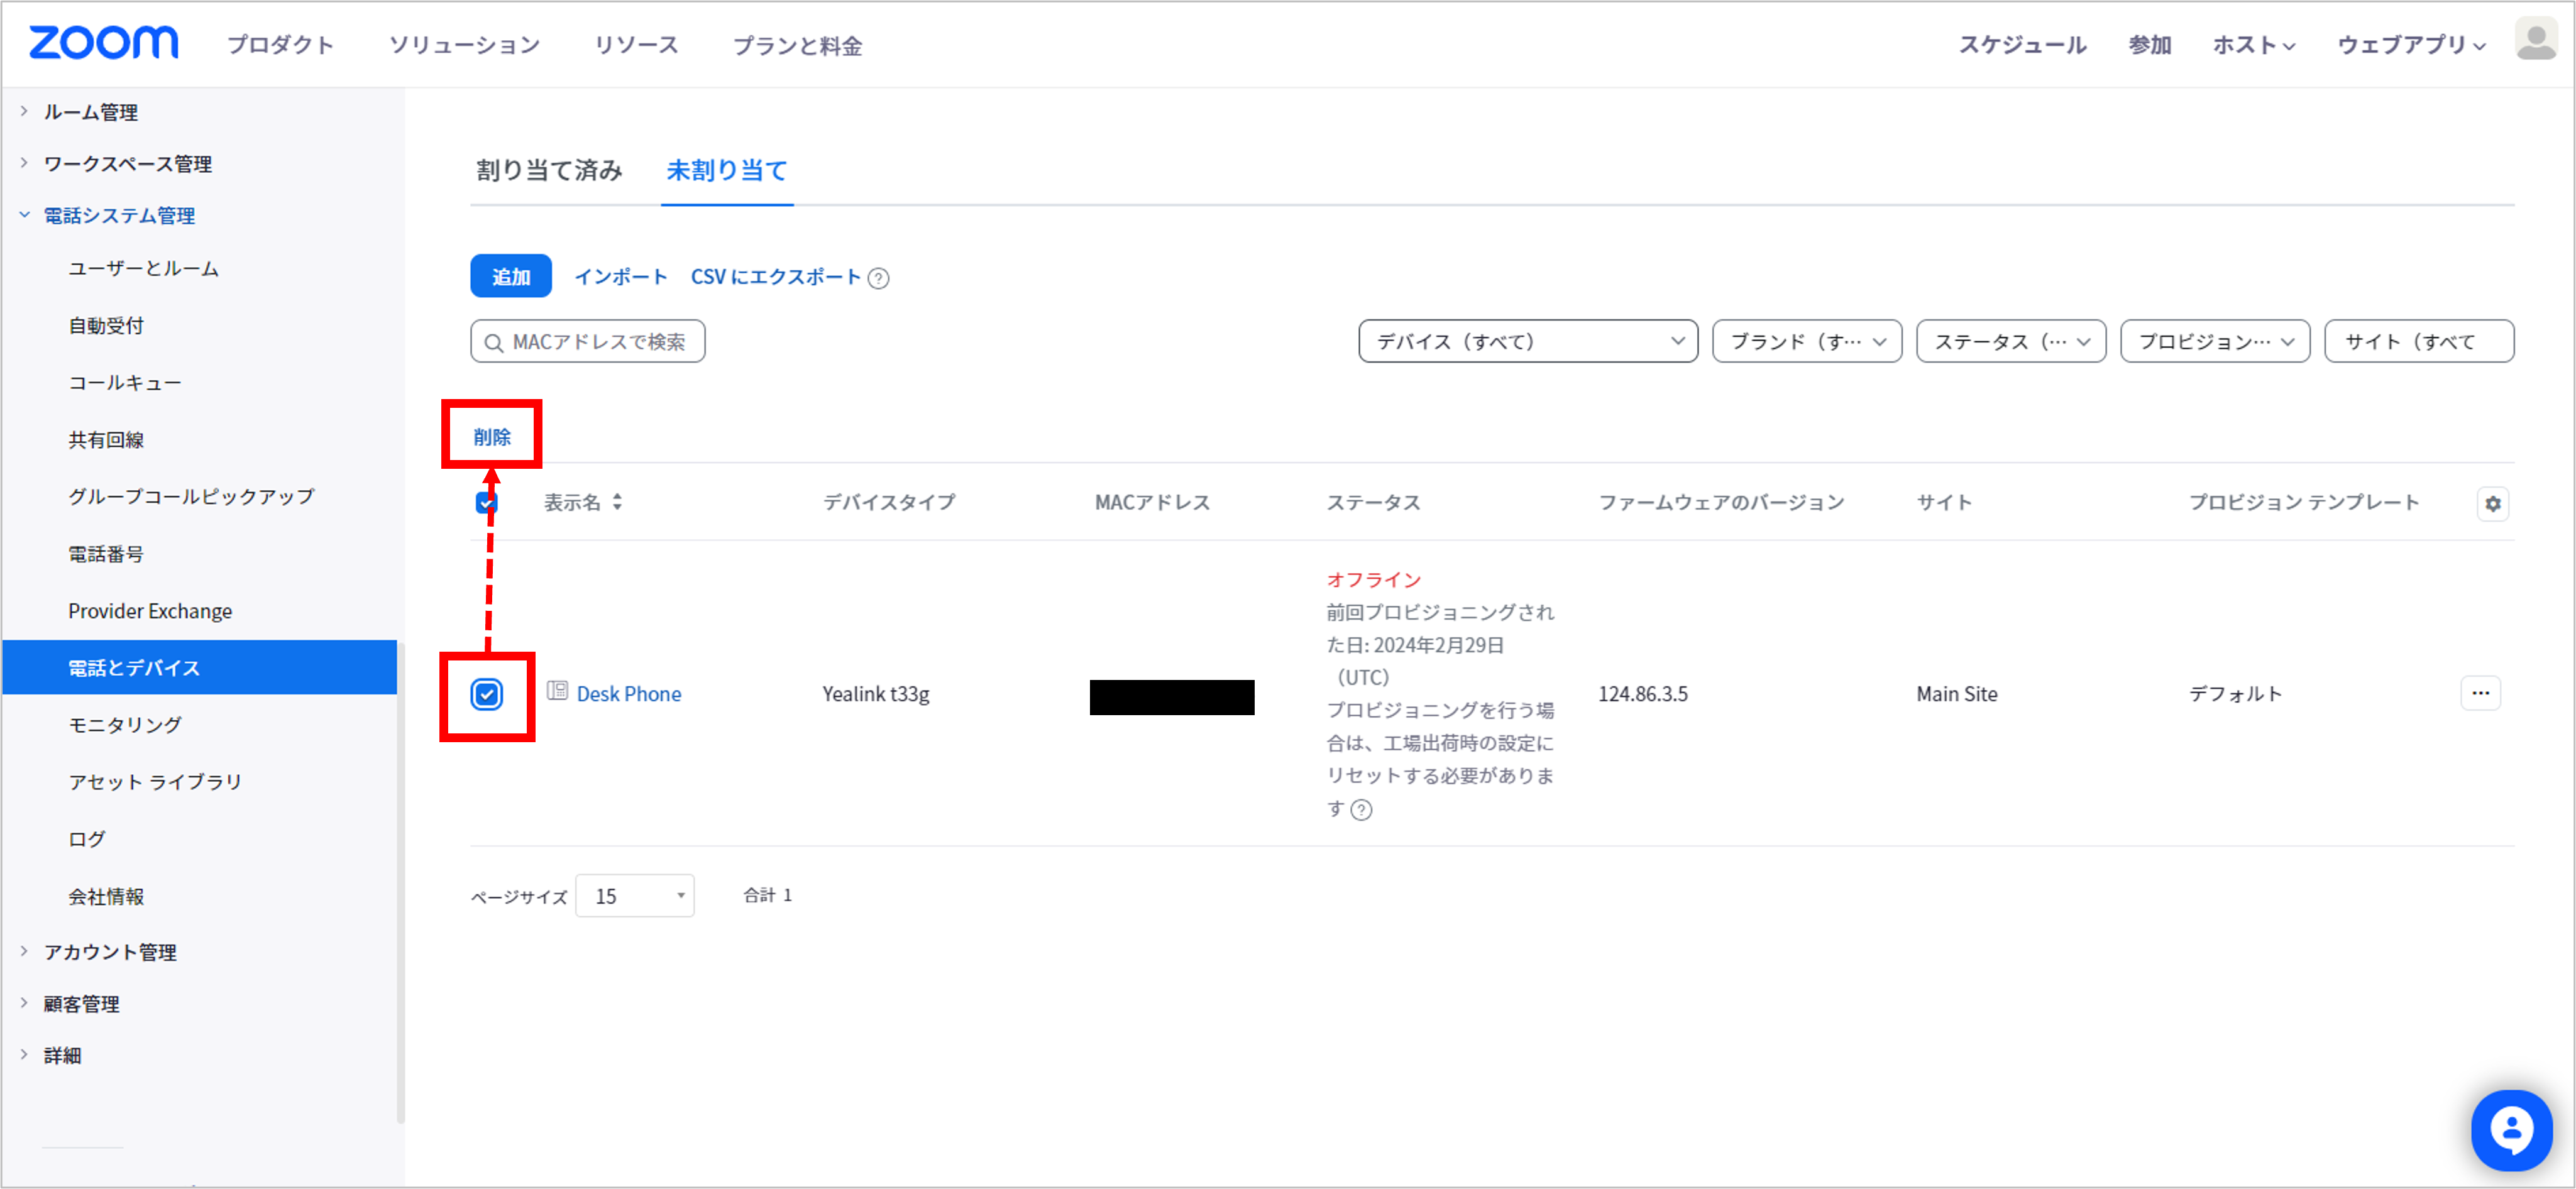The width and height of the screenshot is (2576, 1189).
Task: Open the ホスト dropdown menu
Action: click(x=2253, y=44)
